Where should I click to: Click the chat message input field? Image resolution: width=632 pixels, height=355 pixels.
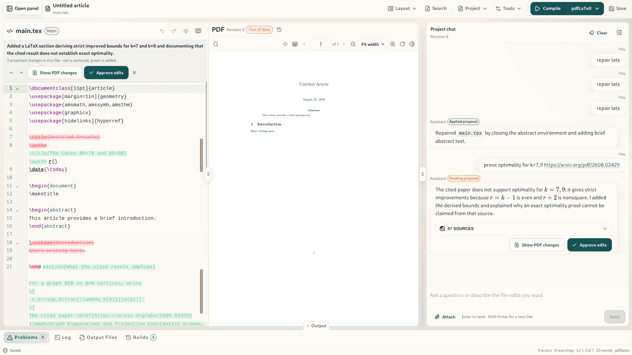click(527, 295)
